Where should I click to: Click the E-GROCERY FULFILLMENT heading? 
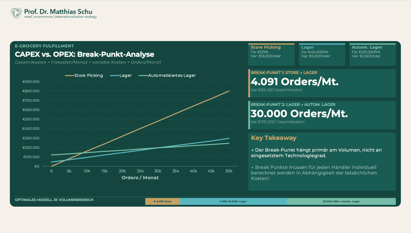(45, 46)
